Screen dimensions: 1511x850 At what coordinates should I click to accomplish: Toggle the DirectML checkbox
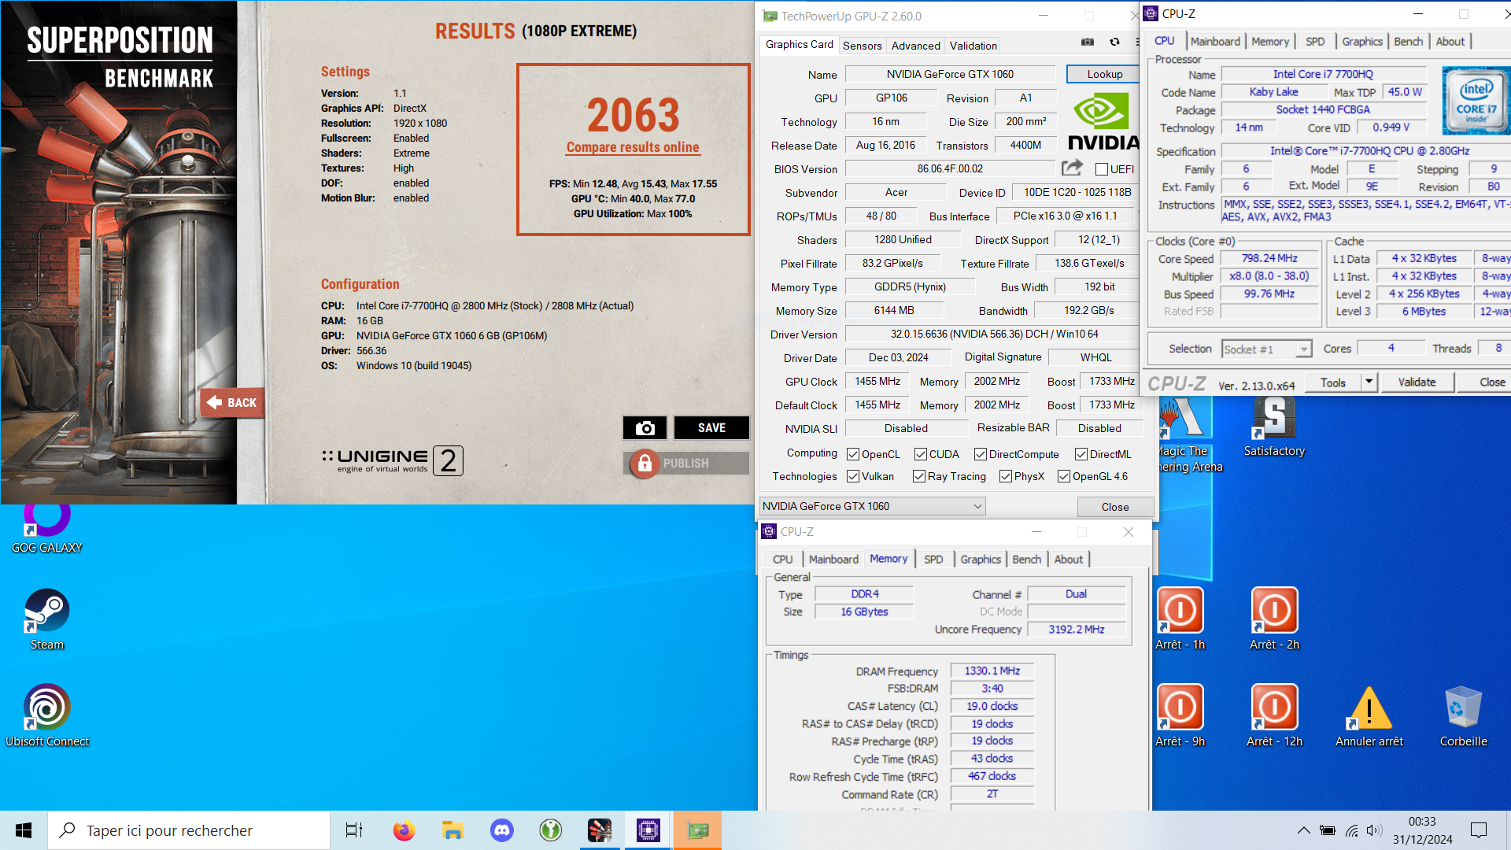1081,454
